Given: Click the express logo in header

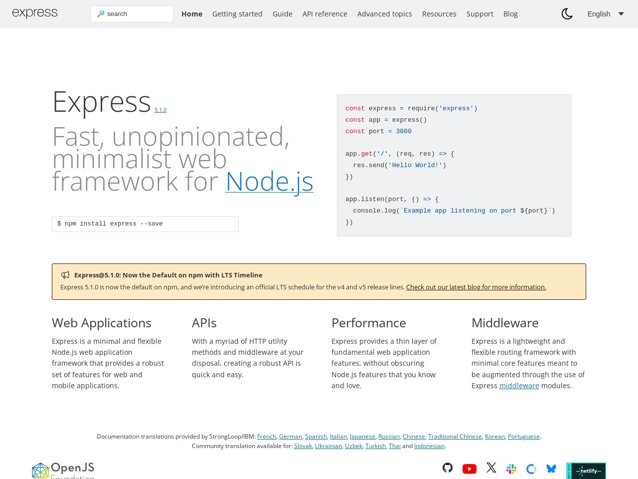Looking at the screenshot, I should pos(35,13).
